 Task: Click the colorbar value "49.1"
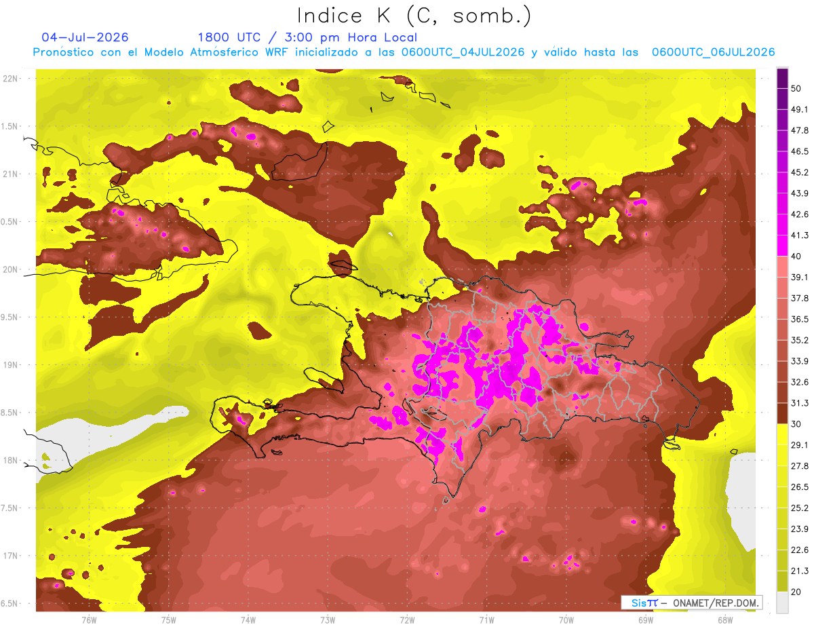[800, 109]
